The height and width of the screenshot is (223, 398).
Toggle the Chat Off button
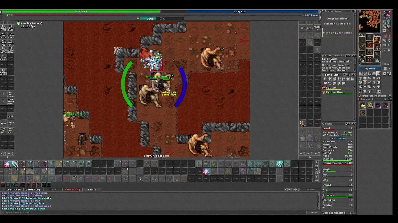click(313, 212)
